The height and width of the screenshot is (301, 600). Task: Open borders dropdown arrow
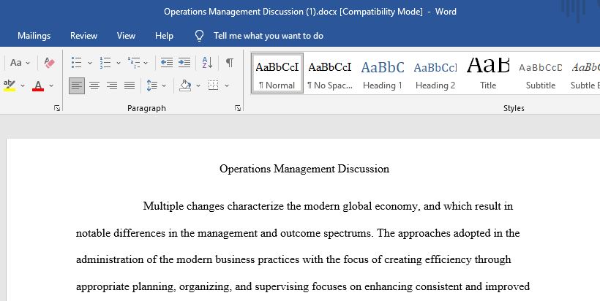click(227, 85)
